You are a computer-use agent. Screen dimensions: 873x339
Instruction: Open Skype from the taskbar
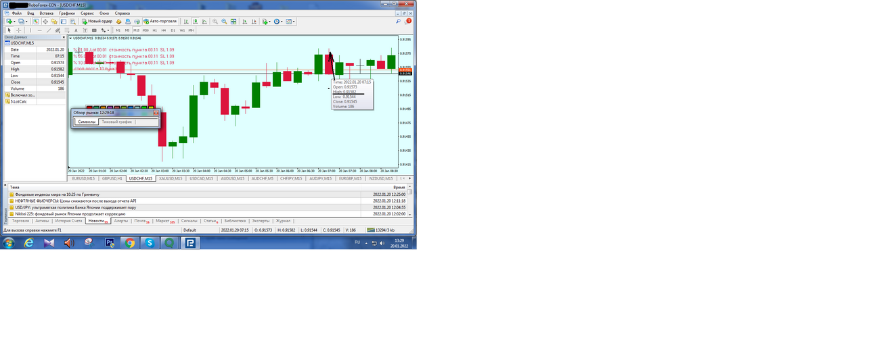point(149,243)
